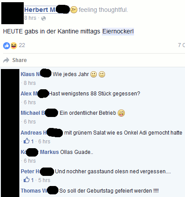
Task: Click the post's 8 hrs timestamp
Action: click(x=30, y=18)
